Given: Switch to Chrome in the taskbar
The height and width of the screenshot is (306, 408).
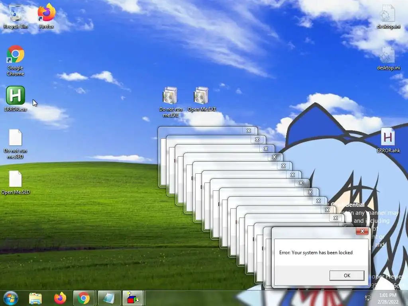Looking at the screenshot, I should point(84,298).
